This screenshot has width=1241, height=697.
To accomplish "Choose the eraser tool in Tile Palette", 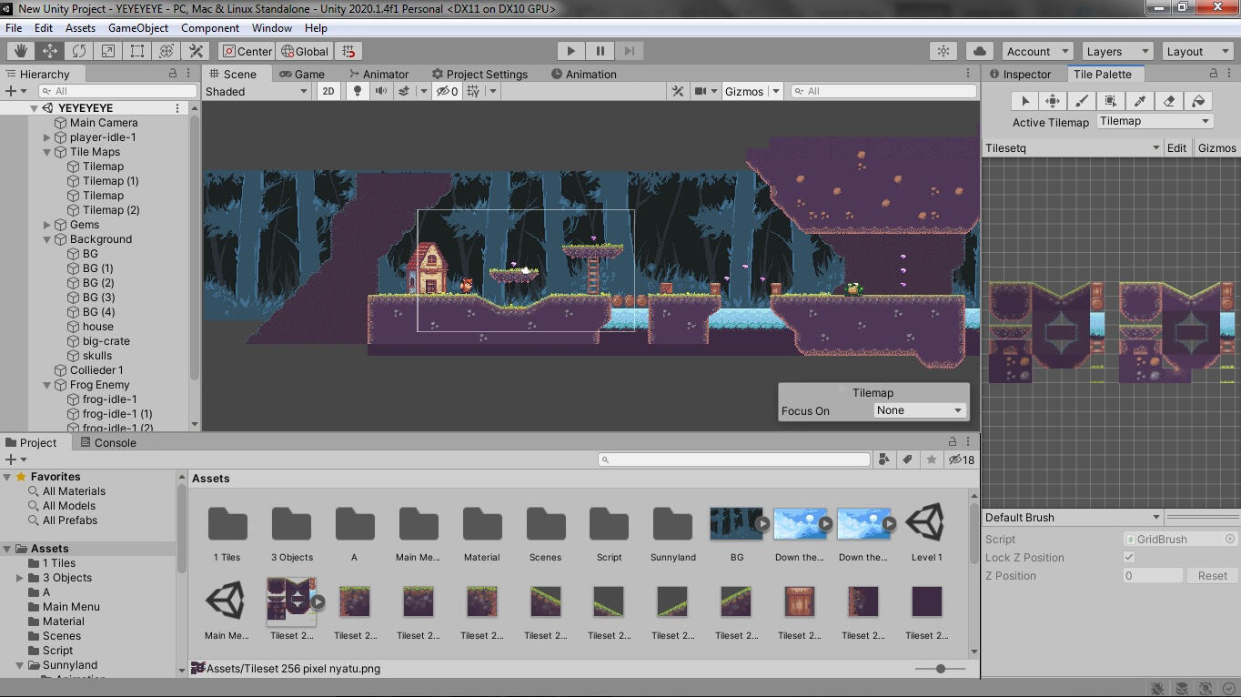I will (x=1169, y=101).
